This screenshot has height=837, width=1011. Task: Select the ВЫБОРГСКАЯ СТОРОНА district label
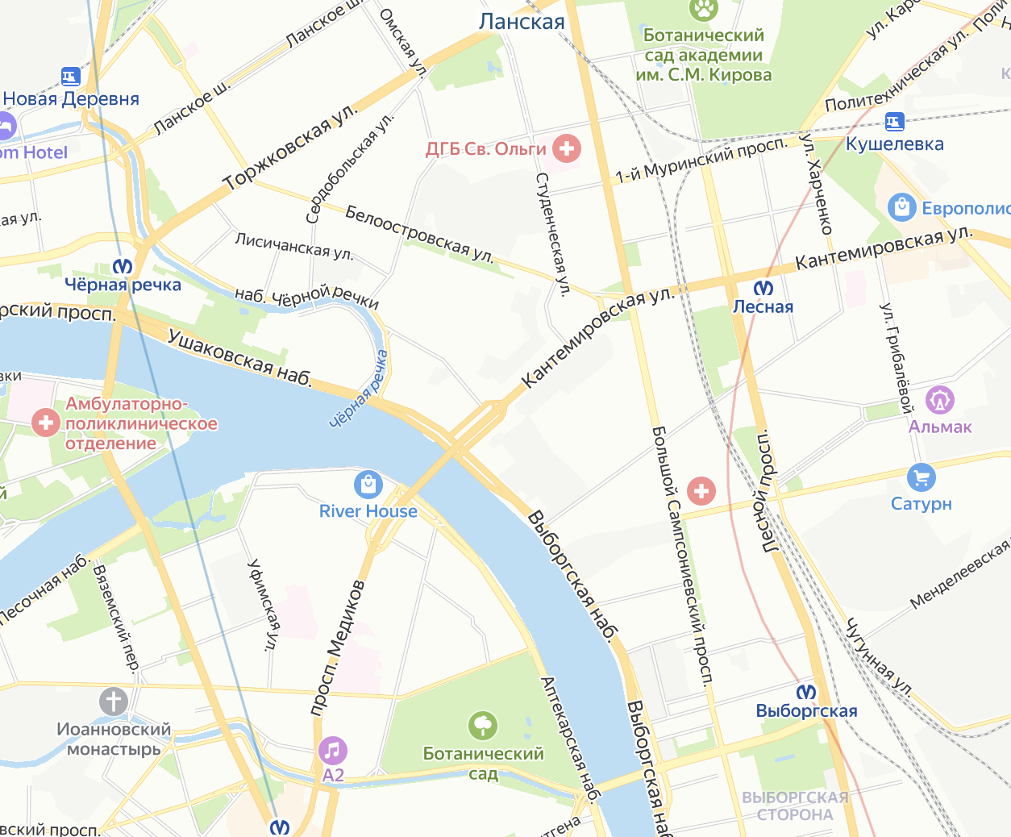click(795, 806)
